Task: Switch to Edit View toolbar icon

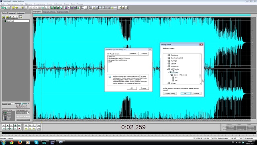Action: coord(3,8)
